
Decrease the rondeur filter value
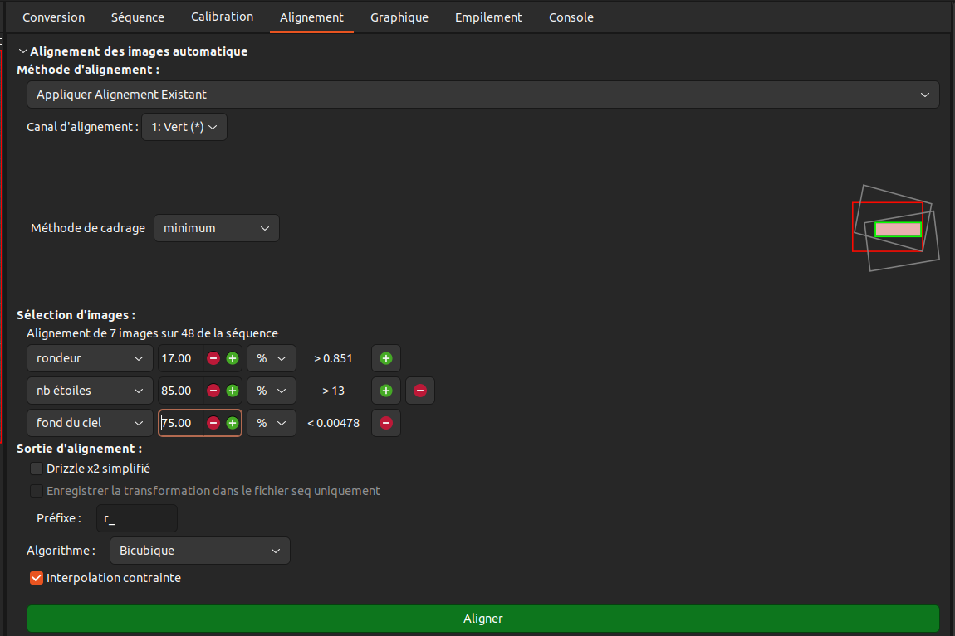pyautogui.click(x=213, y=358)
